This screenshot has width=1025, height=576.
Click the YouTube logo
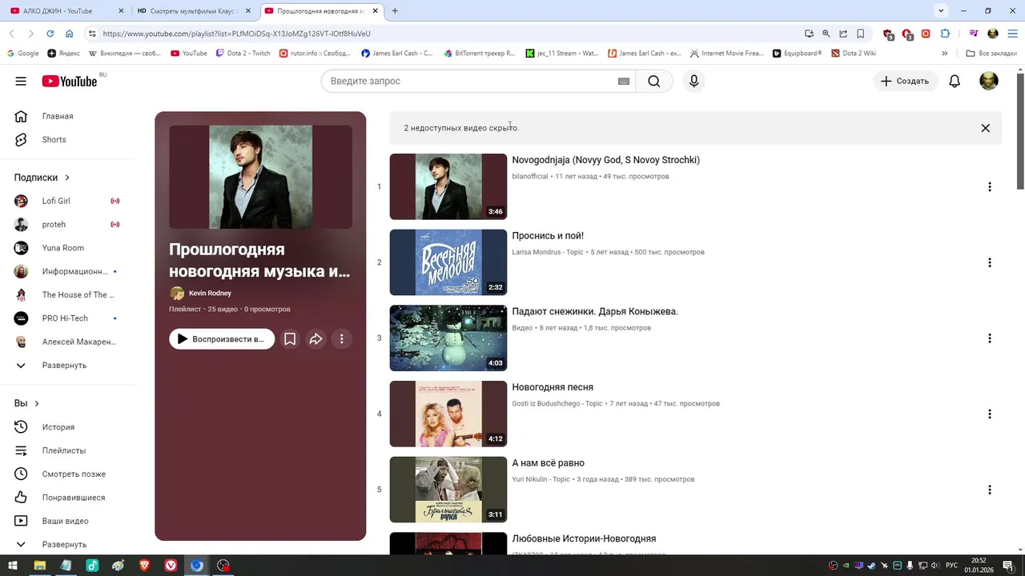tap(70, 81)
